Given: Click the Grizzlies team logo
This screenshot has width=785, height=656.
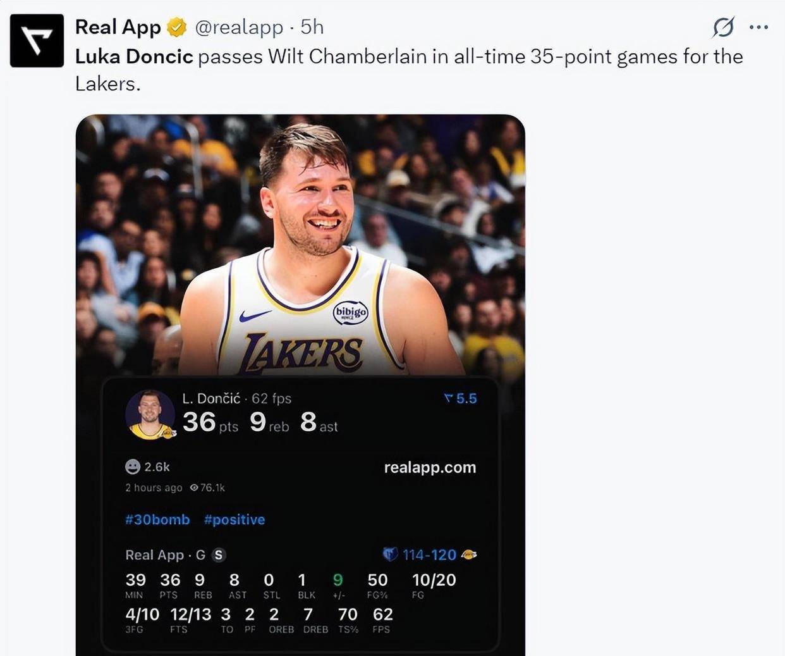Looking at the screenshot, I should [390, 554].
